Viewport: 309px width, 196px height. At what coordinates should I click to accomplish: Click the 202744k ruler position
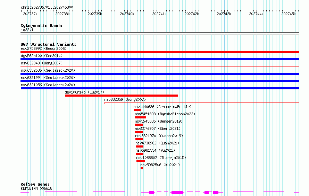tap(256, 14)
